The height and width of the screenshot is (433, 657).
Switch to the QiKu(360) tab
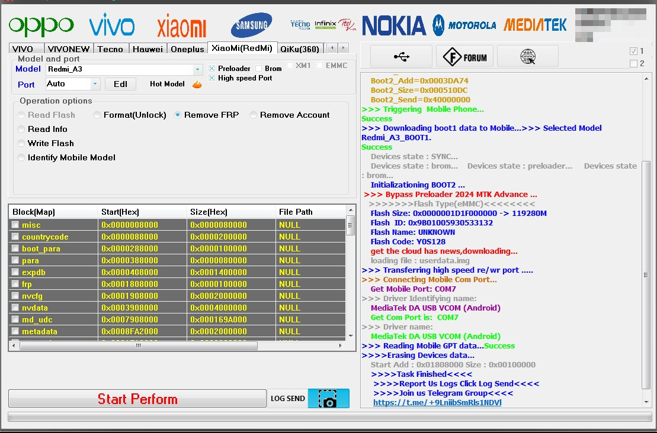tap(300, 49)
